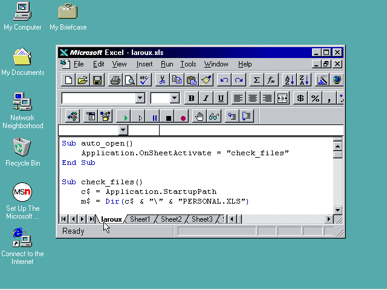
Task: Expand the font name dropdown
Action: click(x=140, y=98)
